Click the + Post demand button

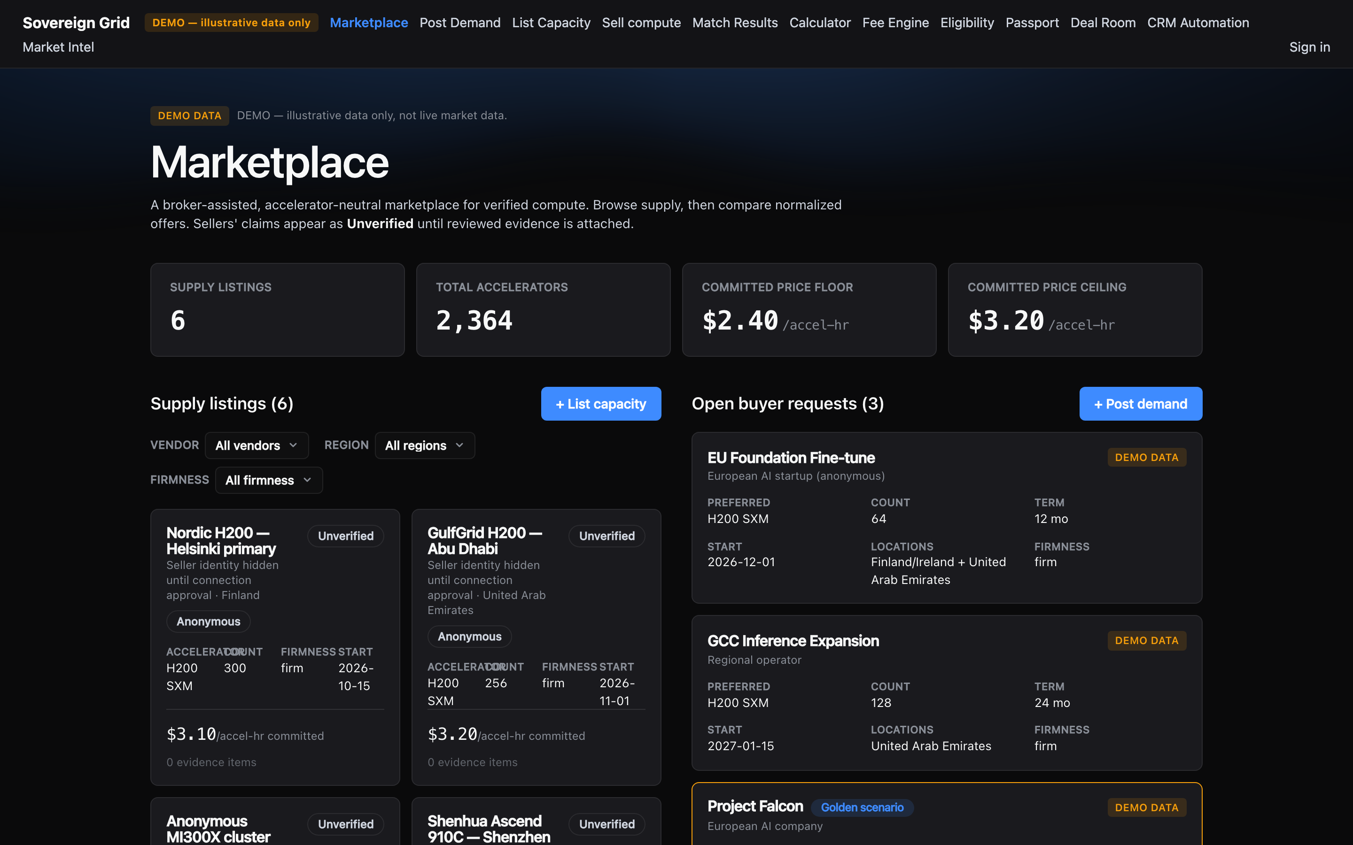[1141, 404]
